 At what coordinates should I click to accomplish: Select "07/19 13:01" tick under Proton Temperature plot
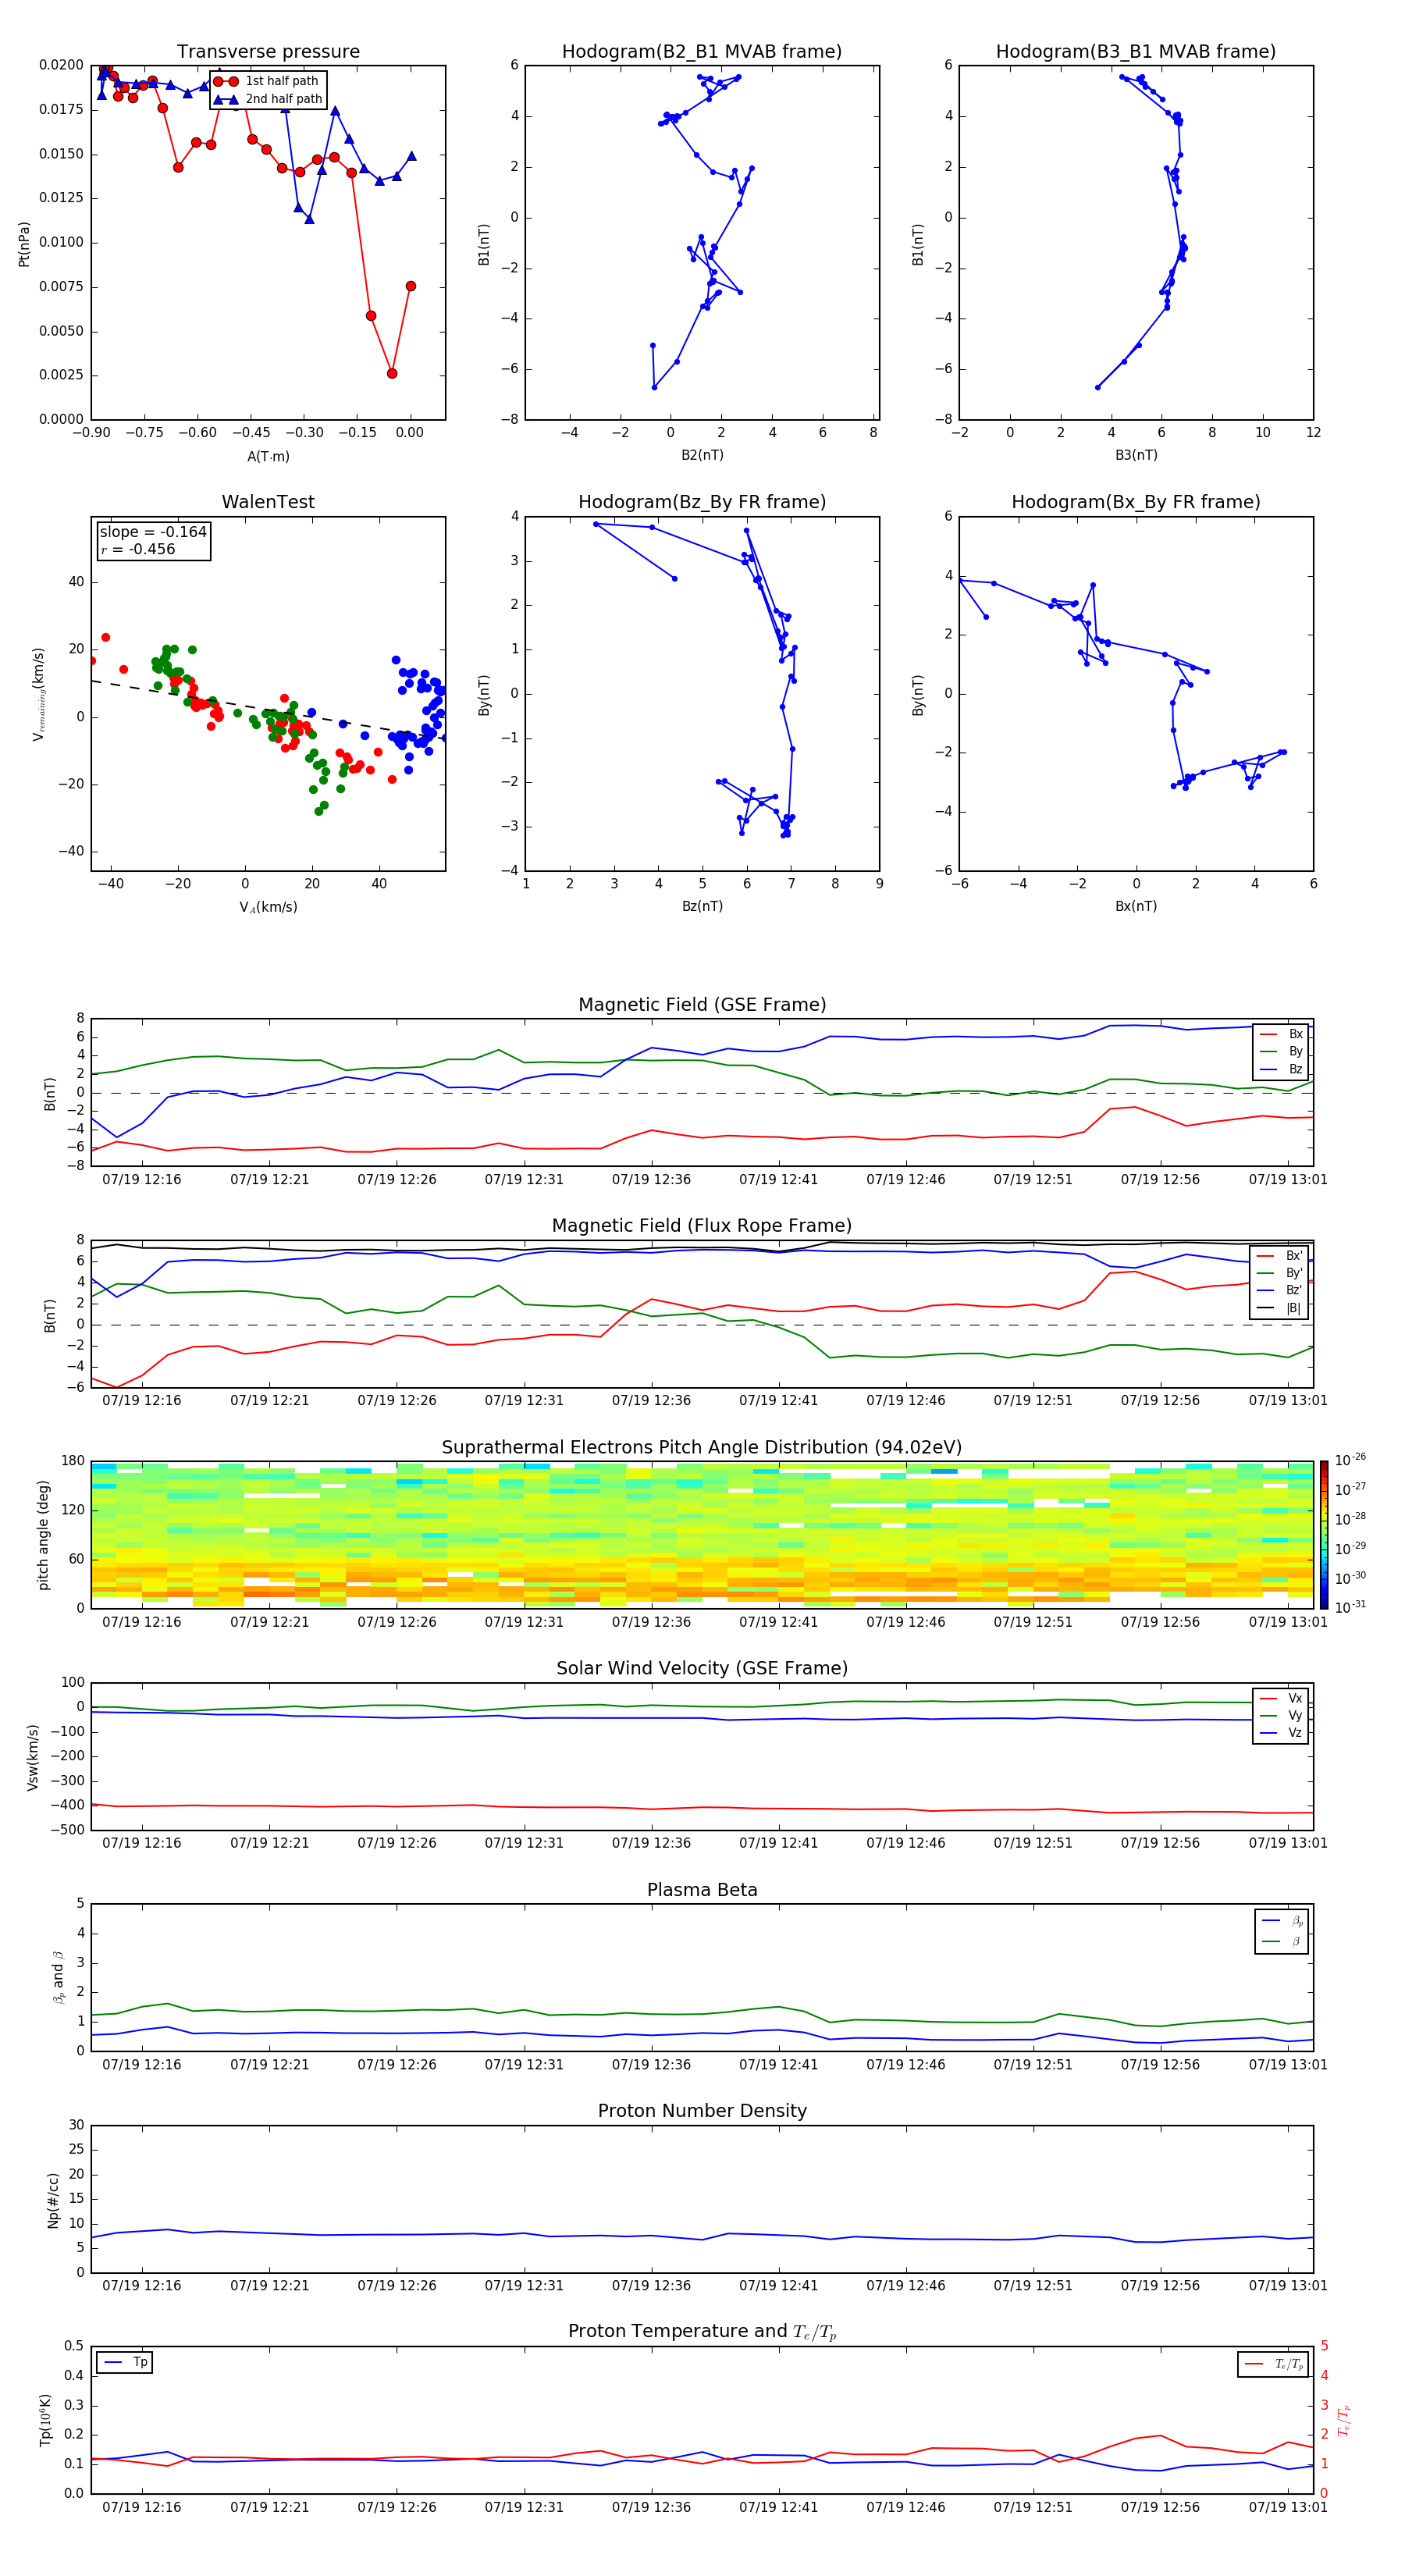1287,2507
